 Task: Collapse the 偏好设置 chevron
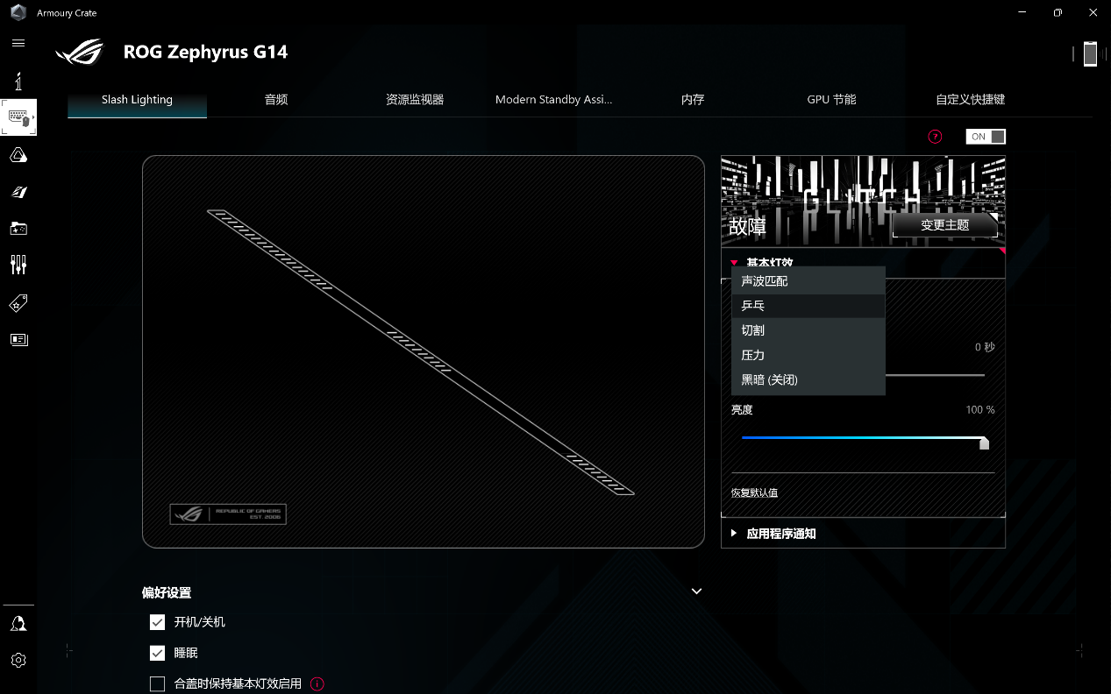point(696,591)
